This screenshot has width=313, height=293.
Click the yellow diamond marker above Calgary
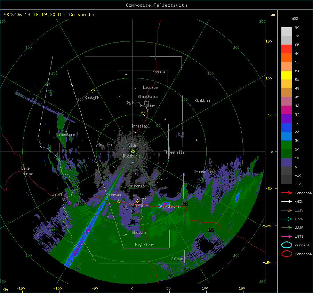(137, 201)
